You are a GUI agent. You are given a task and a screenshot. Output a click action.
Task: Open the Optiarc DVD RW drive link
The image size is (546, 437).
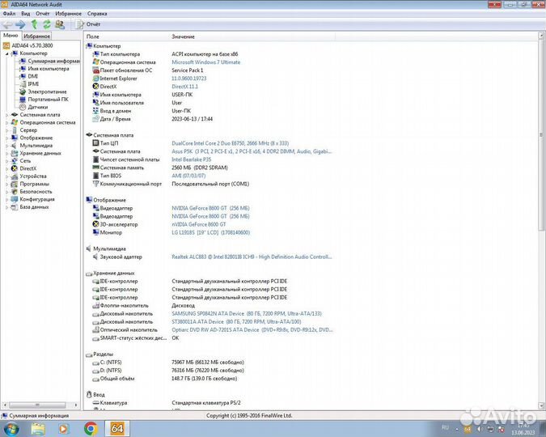pos(252,329)
